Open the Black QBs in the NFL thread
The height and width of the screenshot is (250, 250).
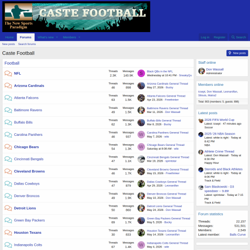pyautogui.click(x=160, y=71)
